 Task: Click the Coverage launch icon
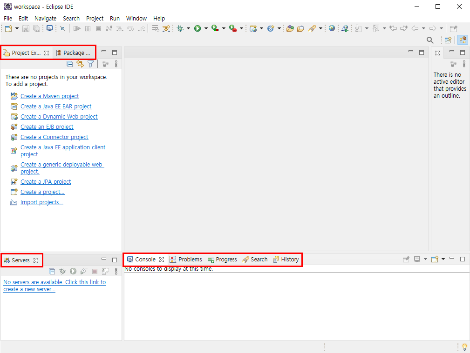[x=215, y=28]
